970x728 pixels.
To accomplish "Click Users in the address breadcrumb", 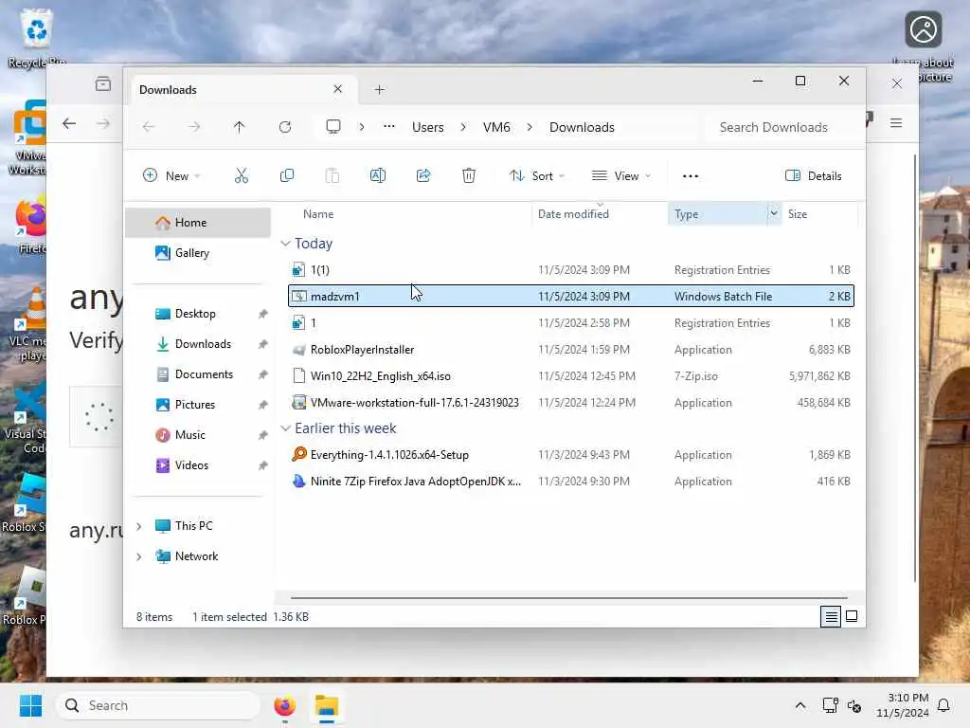I will (428, 127).
